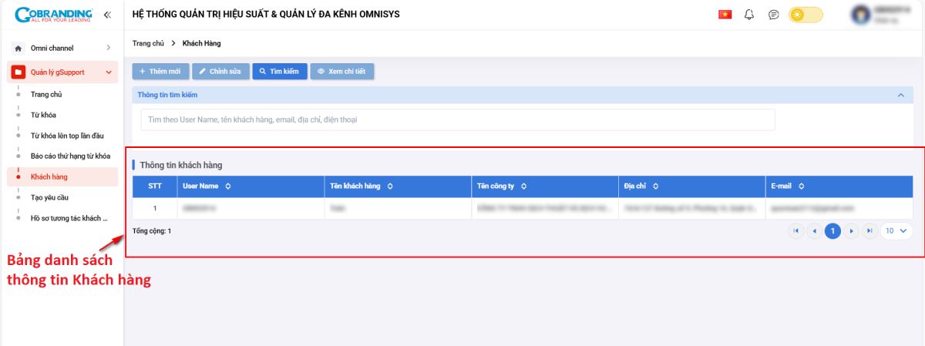Collapse the Quản lý gSupport menu
The image size is (925, 346).
click(109, 72)
